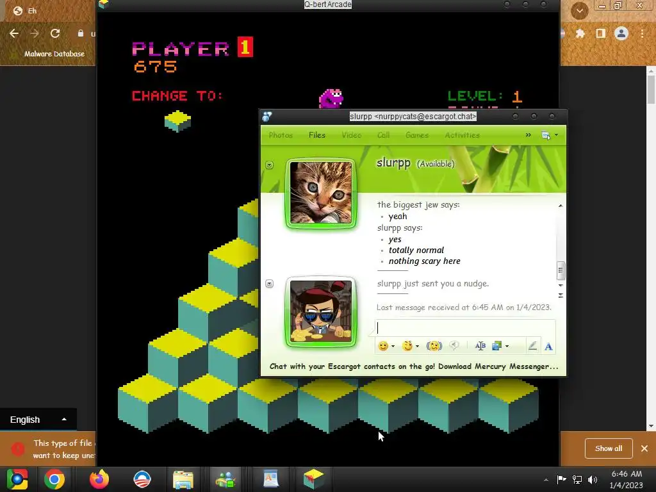The image size is (656, 492).
Task: Open the Files tab in chat
Action: (316, 135)
